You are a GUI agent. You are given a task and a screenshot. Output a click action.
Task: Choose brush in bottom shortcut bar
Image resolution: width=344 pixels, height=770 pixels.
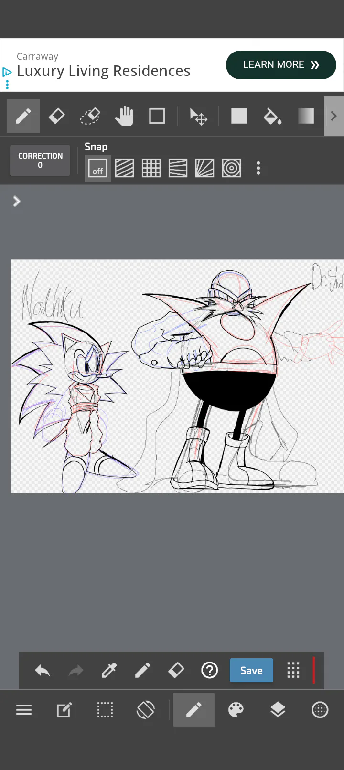tap(142, 671)
